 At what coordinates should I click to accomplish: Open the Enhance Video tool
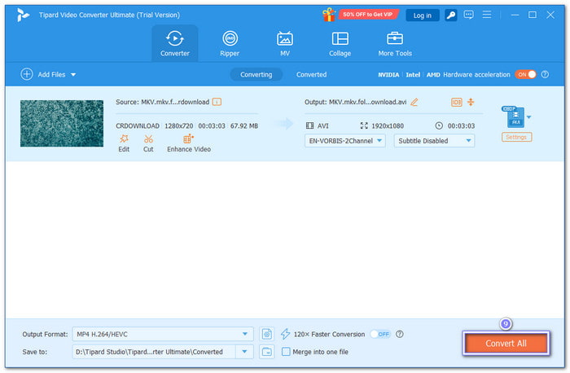pos(189,139)
